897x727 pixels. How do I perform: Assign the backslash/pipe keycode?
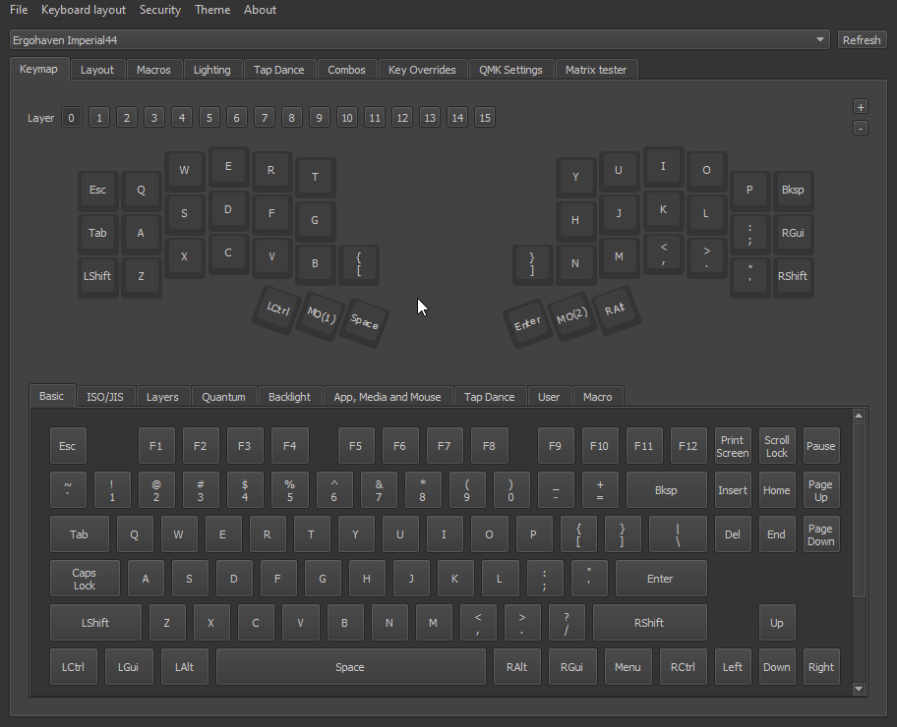(x=678, y=534)
